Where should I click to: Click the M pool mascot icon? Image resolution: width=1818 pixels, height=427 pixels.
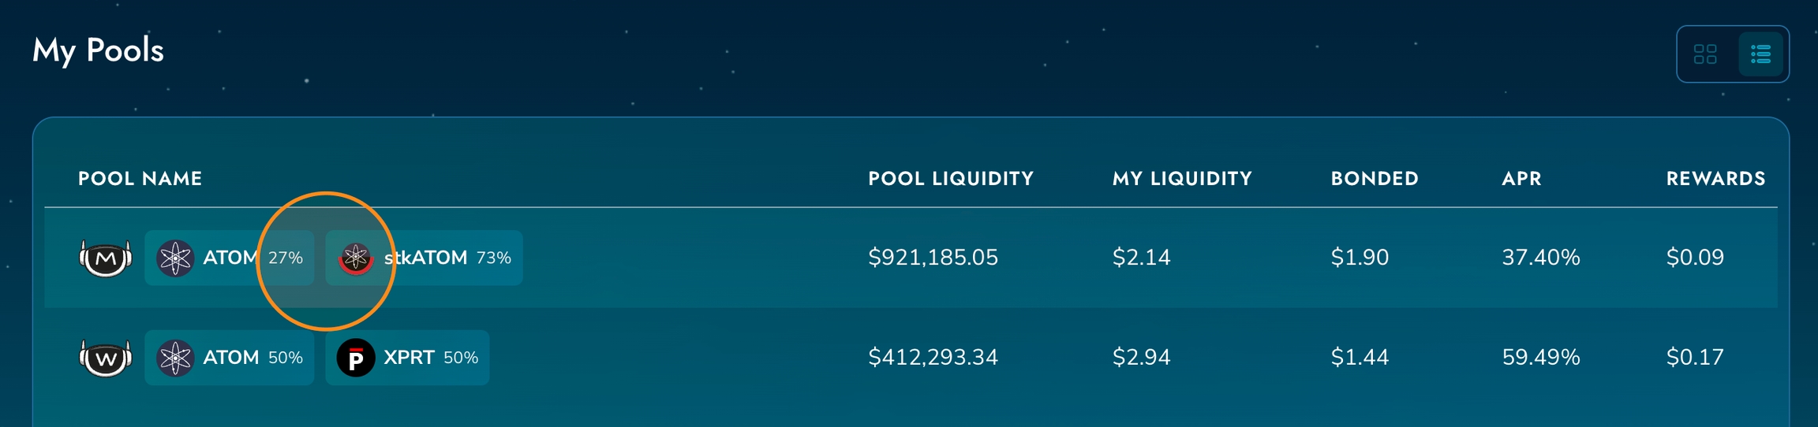tap(105, 258)
